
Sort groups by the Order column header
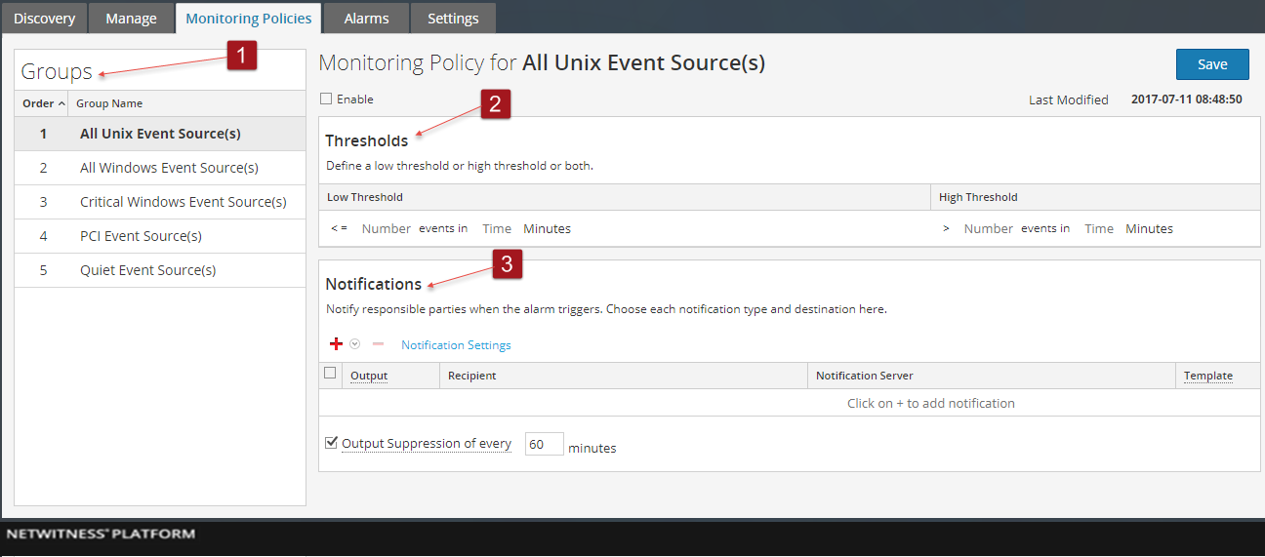(x=43, y=103)
